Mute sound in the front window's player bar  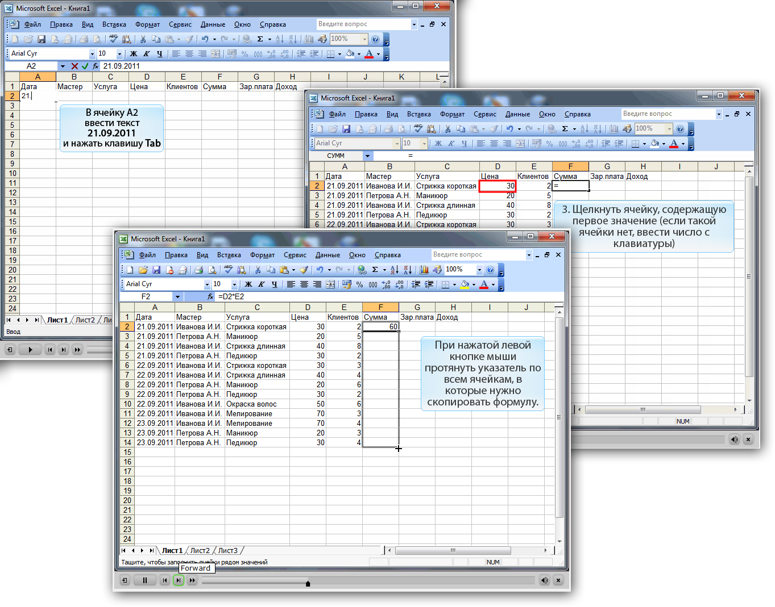click(545, 580)
